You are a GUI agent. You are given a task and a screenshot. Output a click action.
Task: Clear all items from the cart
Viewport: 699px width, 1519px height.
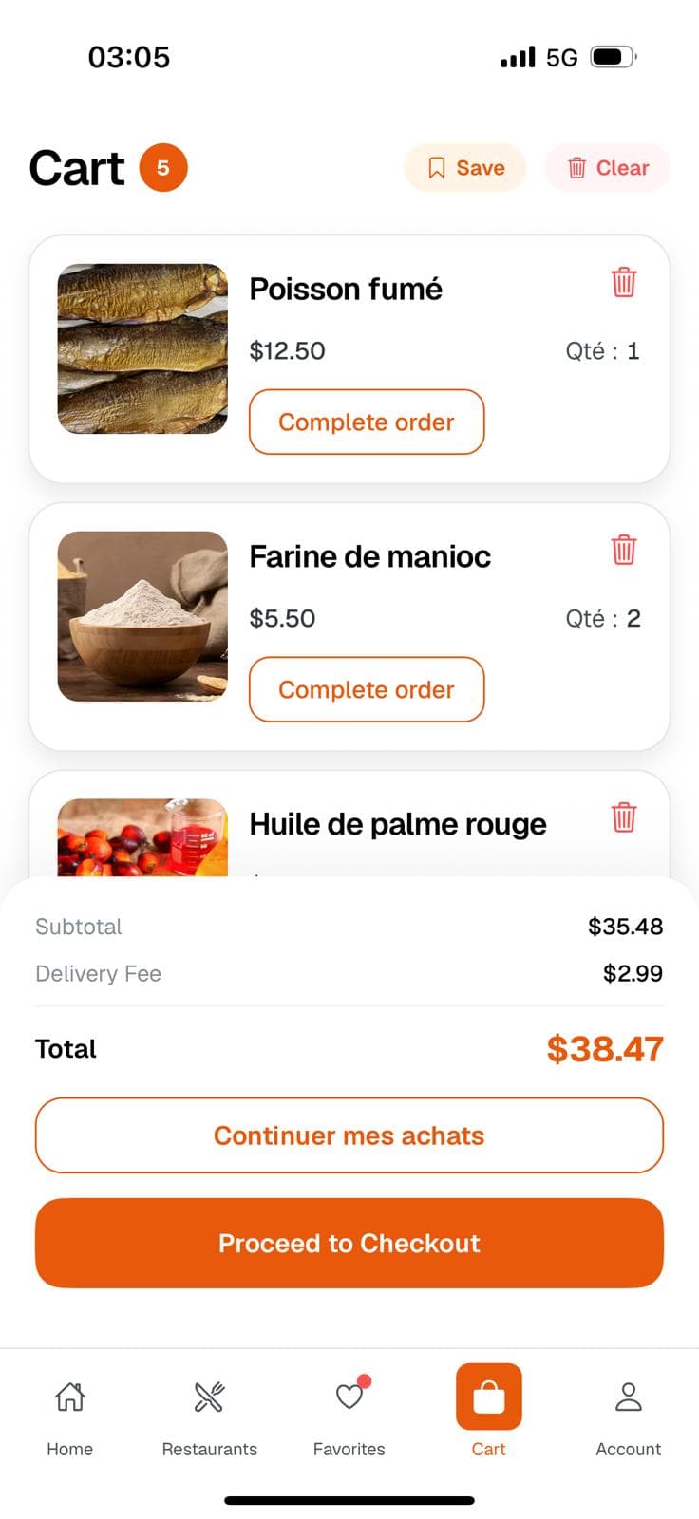[608, 168]
